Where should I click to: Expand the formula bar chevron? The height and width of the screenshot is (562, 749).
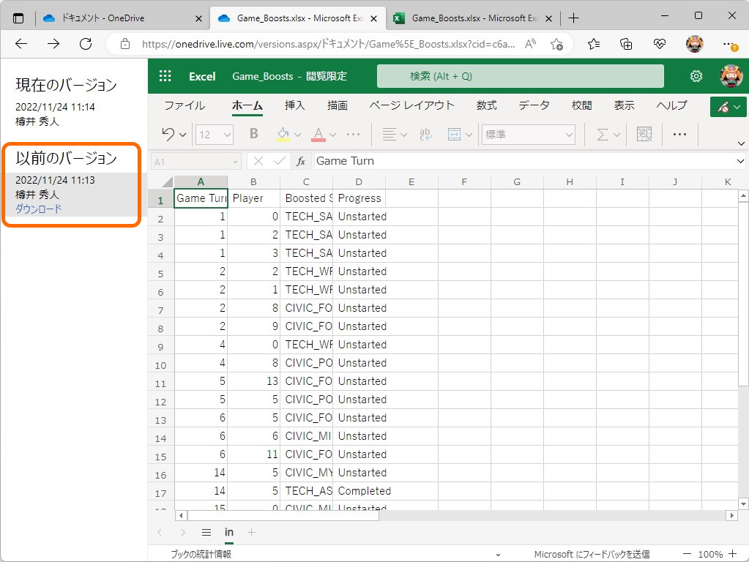740,162
